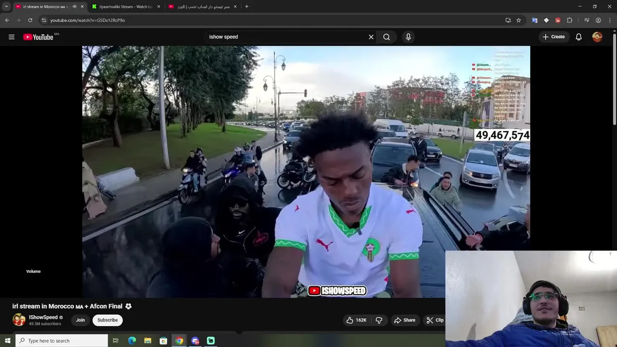
Task: Like the video (162K)
Action: click(x=356, y=320)
